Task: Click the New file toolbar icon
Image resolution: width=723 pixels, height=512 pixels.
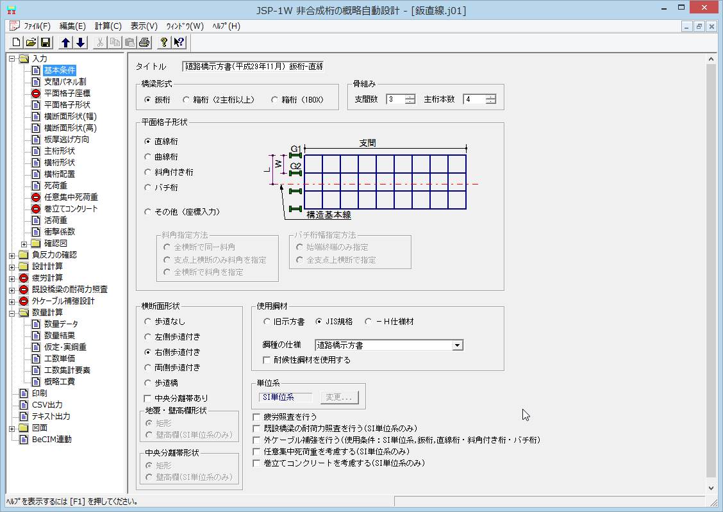Action: (16, 43)
